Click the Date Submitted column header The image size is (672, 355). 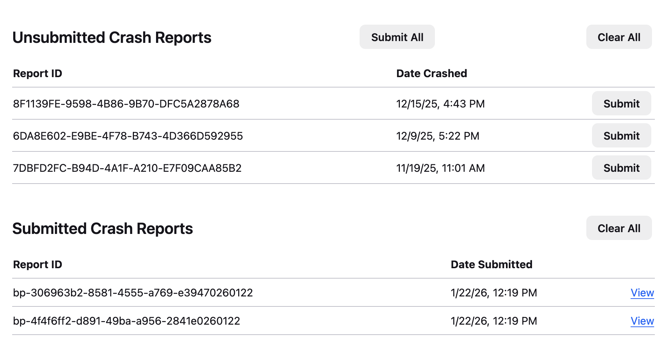491,265
